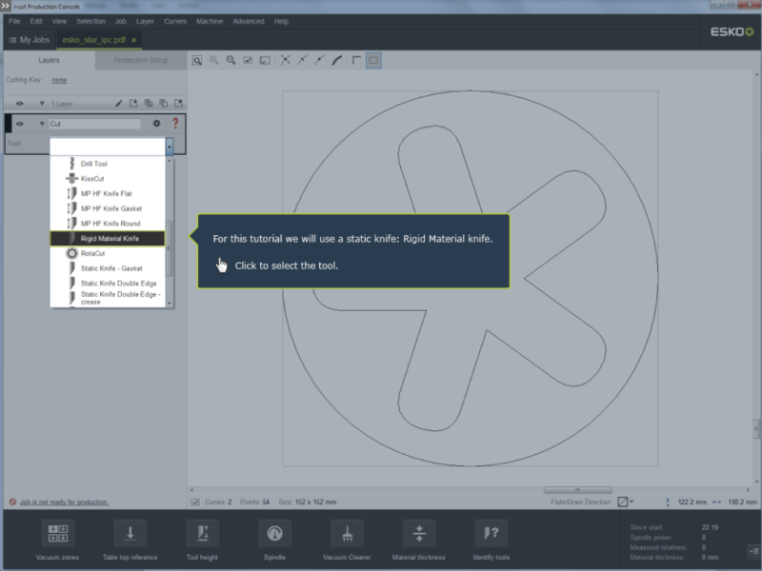Open the Help menu

tap(281, 21)
